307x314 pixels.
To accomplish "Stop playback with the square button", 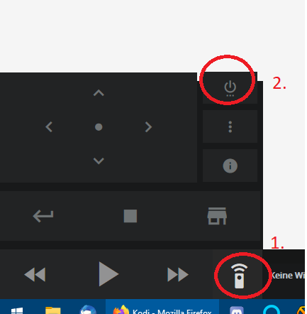I will tap(130, 216).
